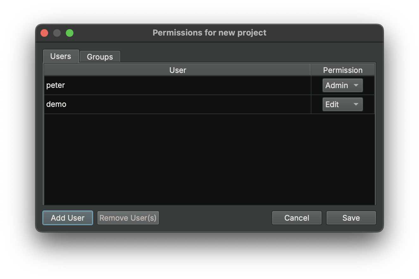Viewport: 419px width, 279px height.
Task: Switch to the Groups tab
Action: tap(100, 56)
